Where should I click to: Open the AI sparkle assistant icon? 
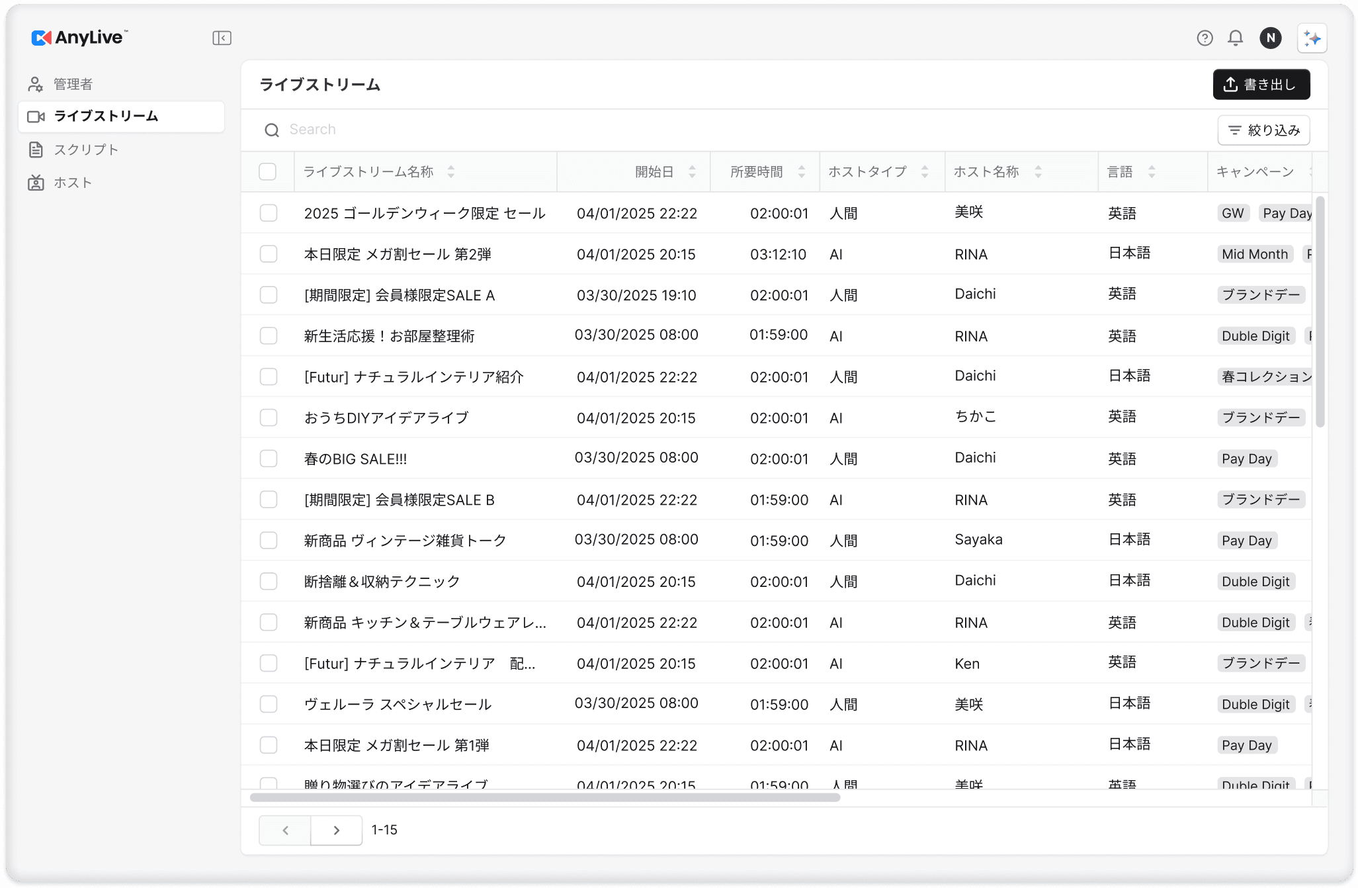(x=1312, y=38)
